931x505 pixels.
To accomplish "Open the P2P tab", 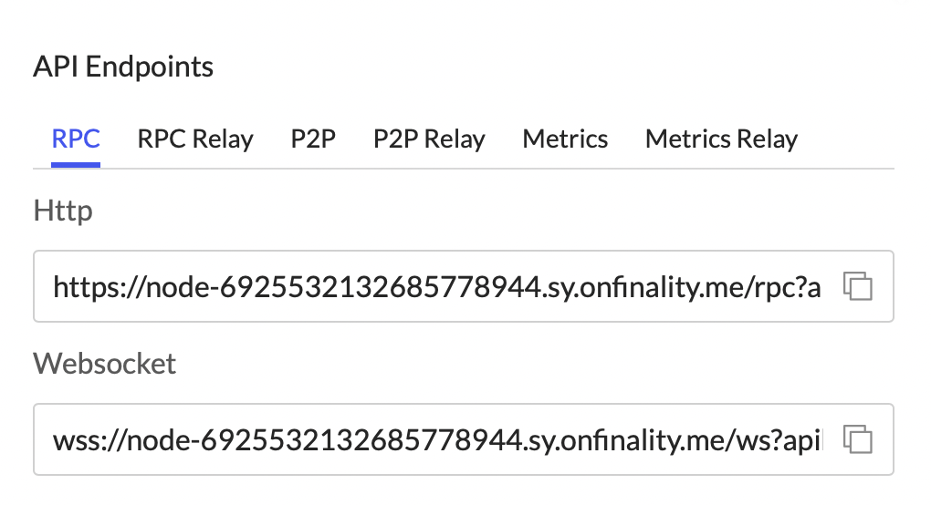I will coord(313,139).
